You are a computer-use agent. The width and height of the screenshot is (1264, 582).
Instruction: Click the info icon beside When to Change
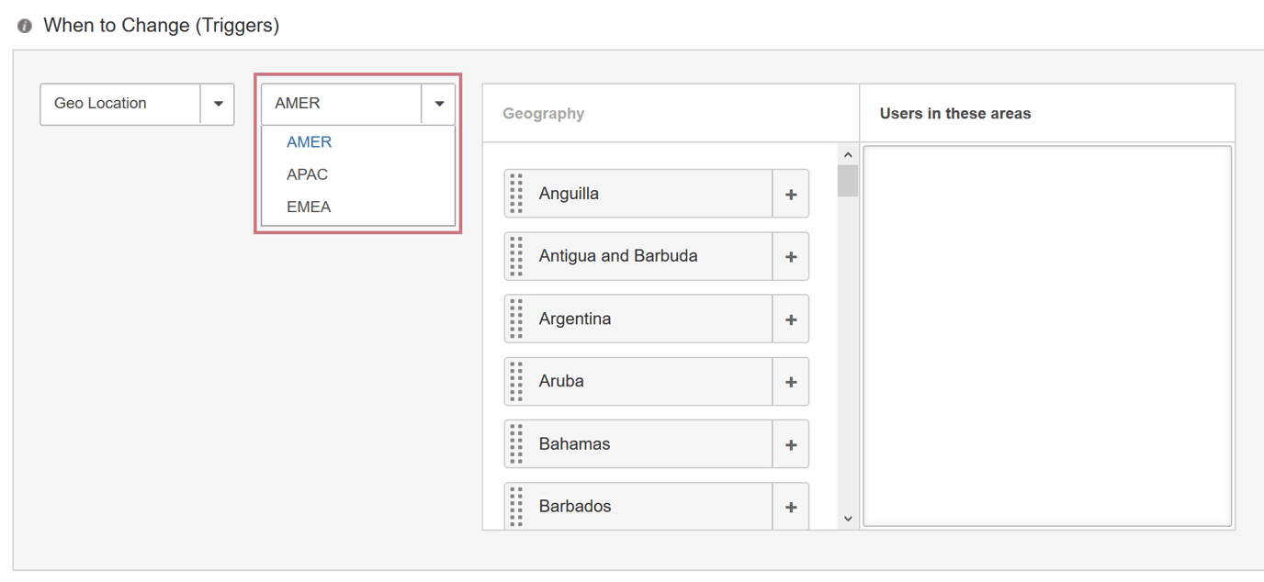pos(25,26)
